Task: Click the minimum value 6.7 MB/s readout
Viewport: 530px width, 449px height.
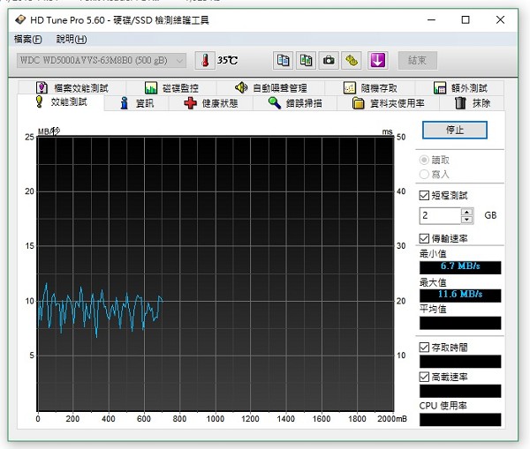Action: (x=460, y=267)
